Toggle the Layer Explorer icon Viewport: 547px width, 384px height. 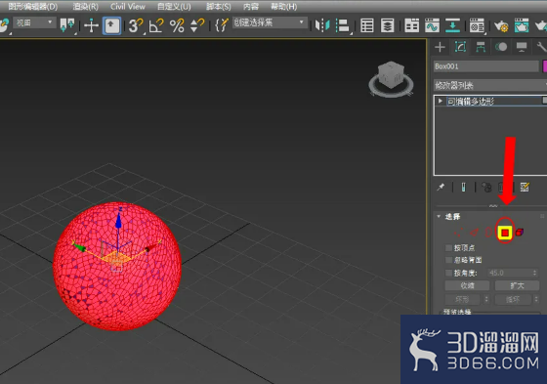coord(387,25)
